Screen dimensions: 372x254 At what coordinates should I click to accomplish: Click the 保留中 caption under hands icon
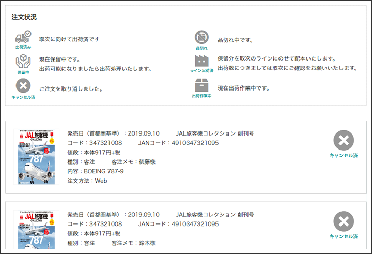[23, 72]
